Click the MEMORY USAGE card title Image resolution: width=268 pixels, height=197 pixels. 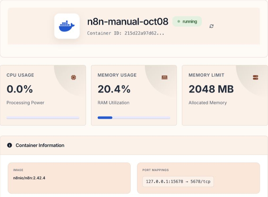click(117, 75)
